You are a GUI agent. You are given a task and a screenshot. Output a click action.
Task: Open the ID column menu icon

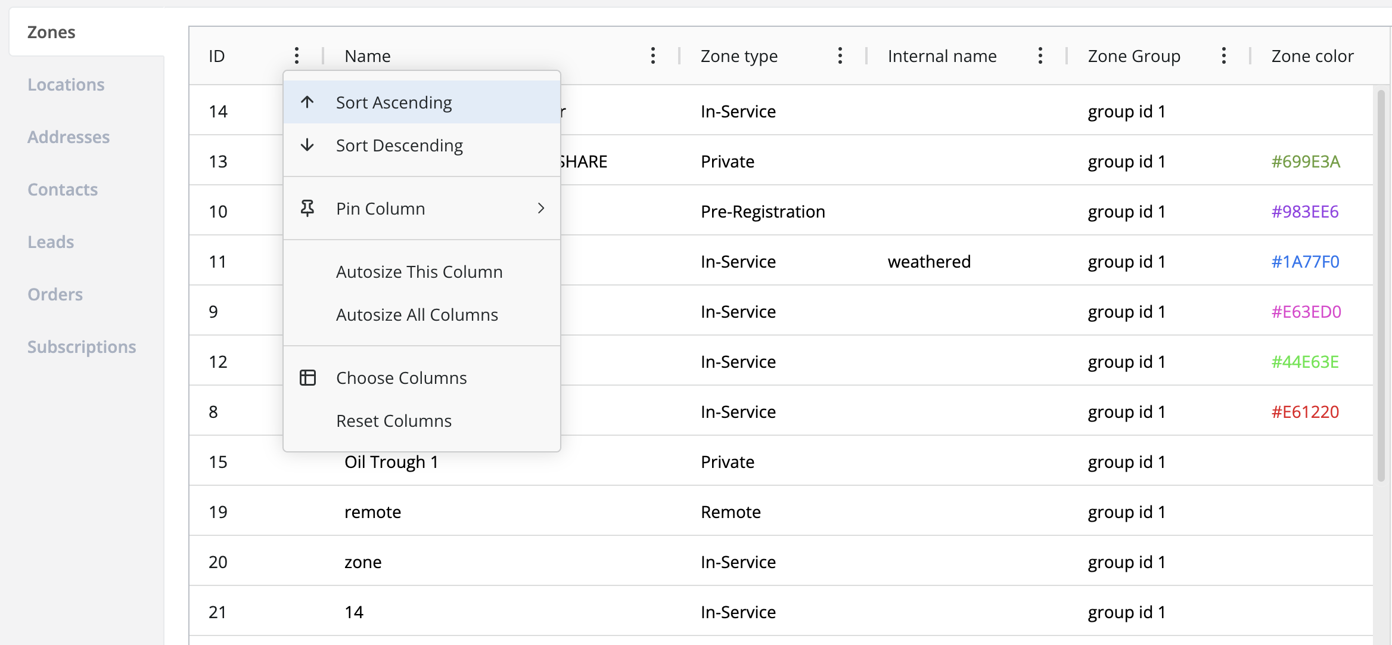[x=296, y=56]
